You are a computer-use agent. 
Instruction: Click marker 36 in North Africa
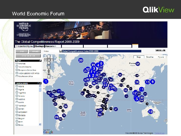94,83
